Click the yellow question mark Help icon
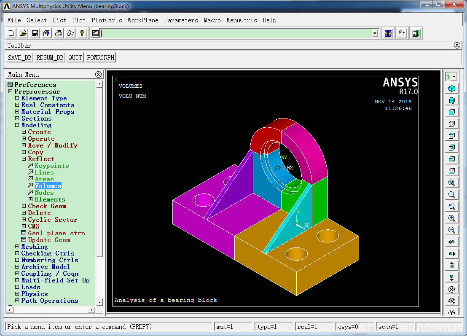The image size is (467, 336). 82,33
